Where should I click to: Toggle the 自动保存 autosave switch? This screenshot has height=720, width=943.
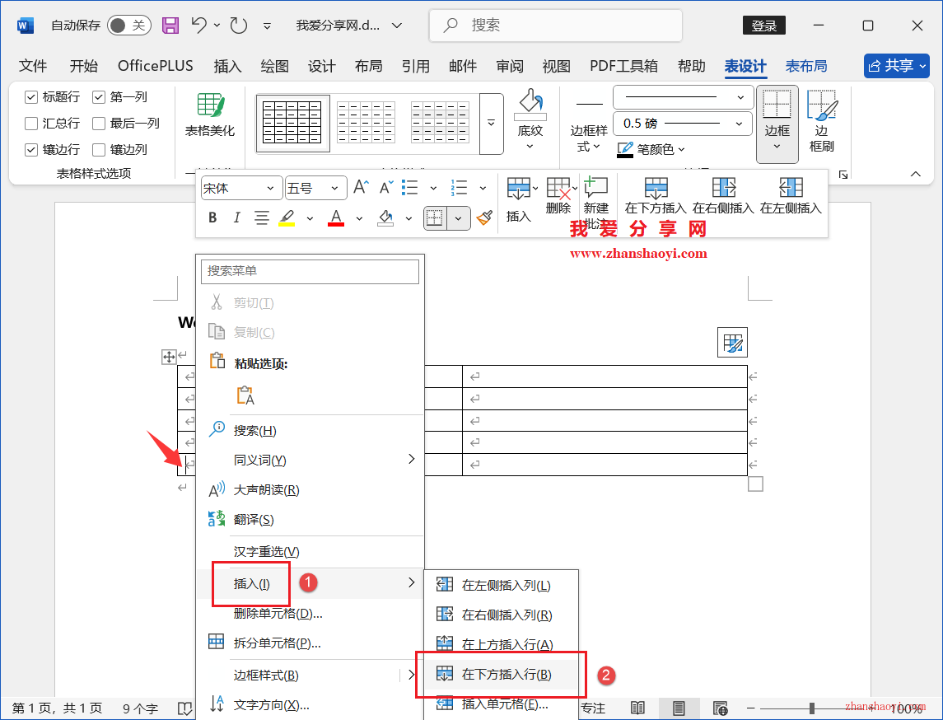128,26
